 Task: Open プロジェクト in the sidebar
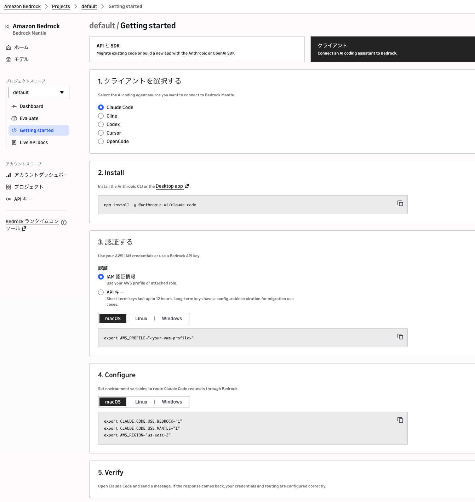pyautogui.click(x=29, y=187)
